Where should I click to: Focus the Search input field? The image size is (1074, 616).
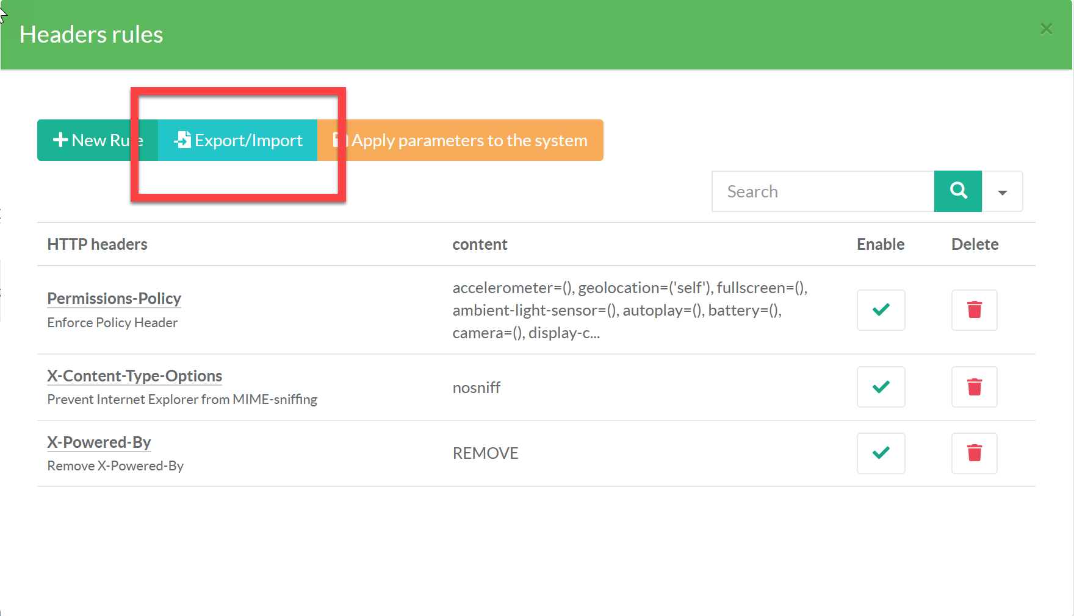point(823,192)
